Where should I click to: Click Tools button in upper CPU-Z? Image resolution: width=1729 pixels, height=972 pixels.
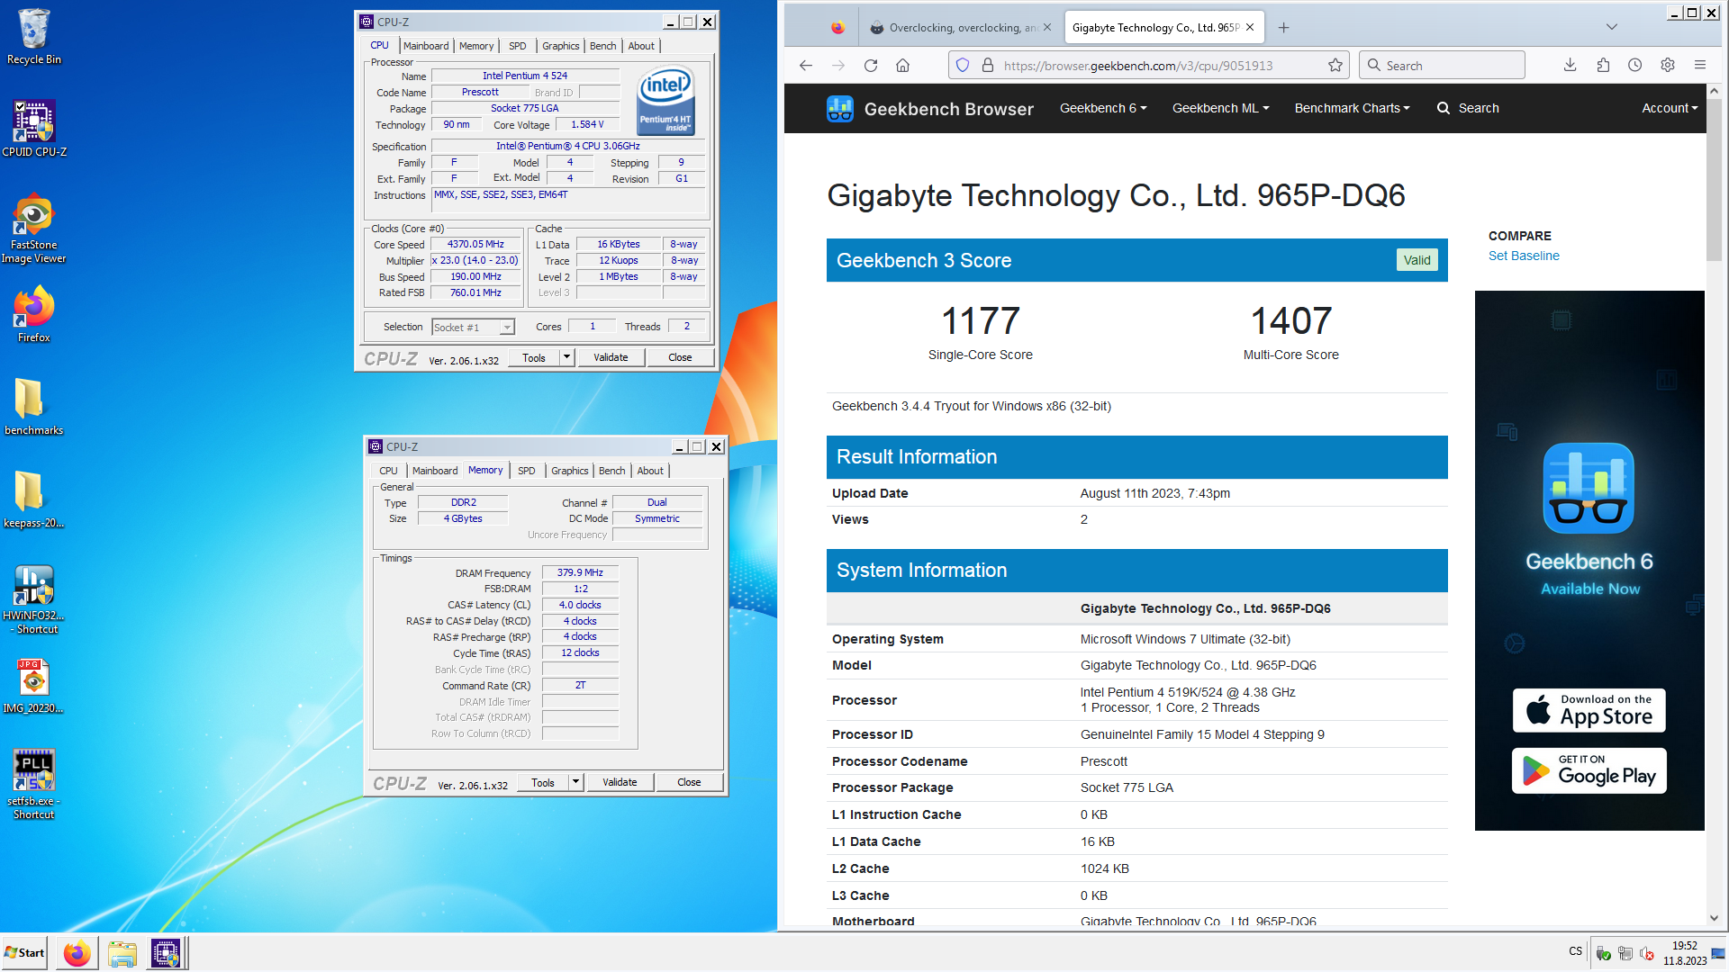534,357
